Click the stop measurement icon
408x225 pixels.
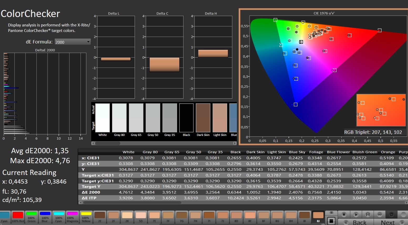[344, 215]
